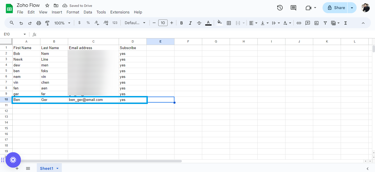Create a filter on the data
This screenshot has height=172, width=375.
(x=325, y=23)
